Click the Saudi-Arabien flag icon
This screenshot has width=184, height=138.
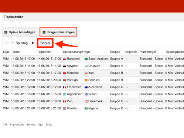pos(86,59)
